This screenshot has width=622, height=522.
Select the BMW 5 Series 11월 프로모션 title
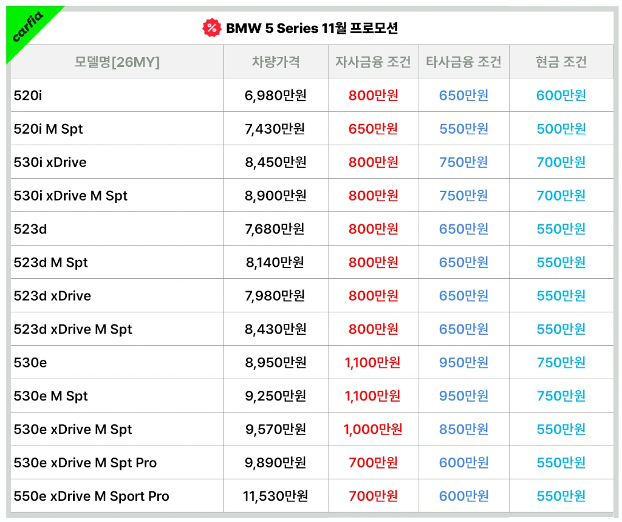tap(312, 28)
